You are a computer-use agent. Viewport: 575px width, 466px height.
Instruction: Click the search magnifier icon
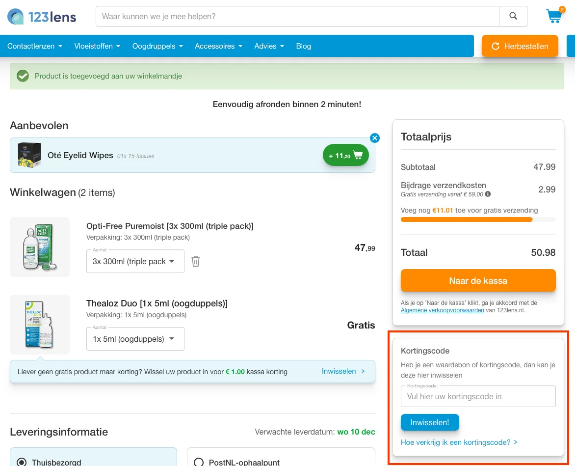pos(513,16)
